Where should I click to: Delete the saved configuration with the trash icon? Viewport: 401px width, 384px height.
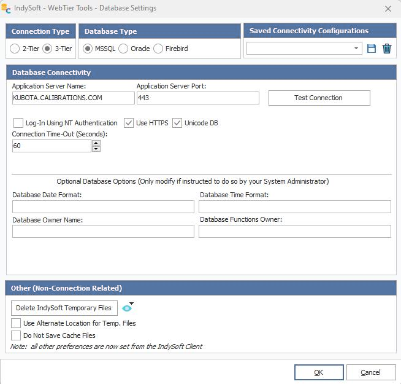click(x=387, y=49)
